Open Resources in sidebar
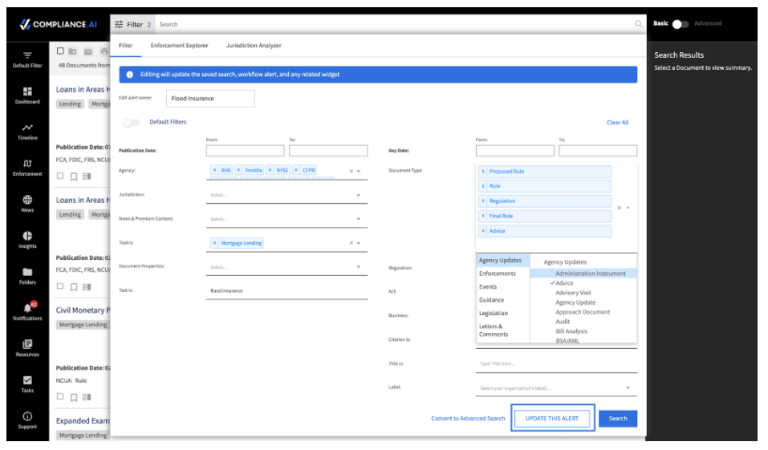The image size is (768, 450). 27,348
